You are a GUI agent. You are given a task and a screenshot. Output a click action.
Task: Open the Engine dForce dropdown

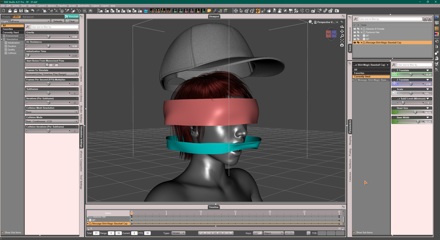click(x=30, y=21)
